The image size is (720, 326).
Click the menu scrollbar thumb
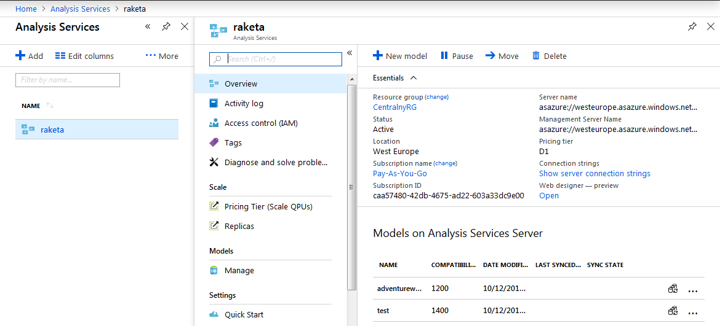click(x=352, y=187)
